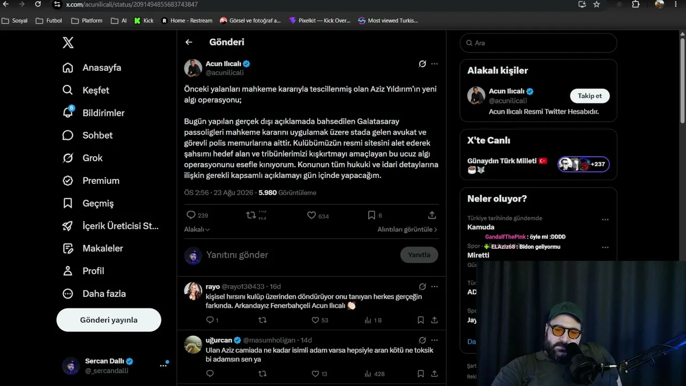The height and width of the screenshot is (386, 686).
Task: Open the Futbol bookmarks folder
Action: click(x=49, y=20)
